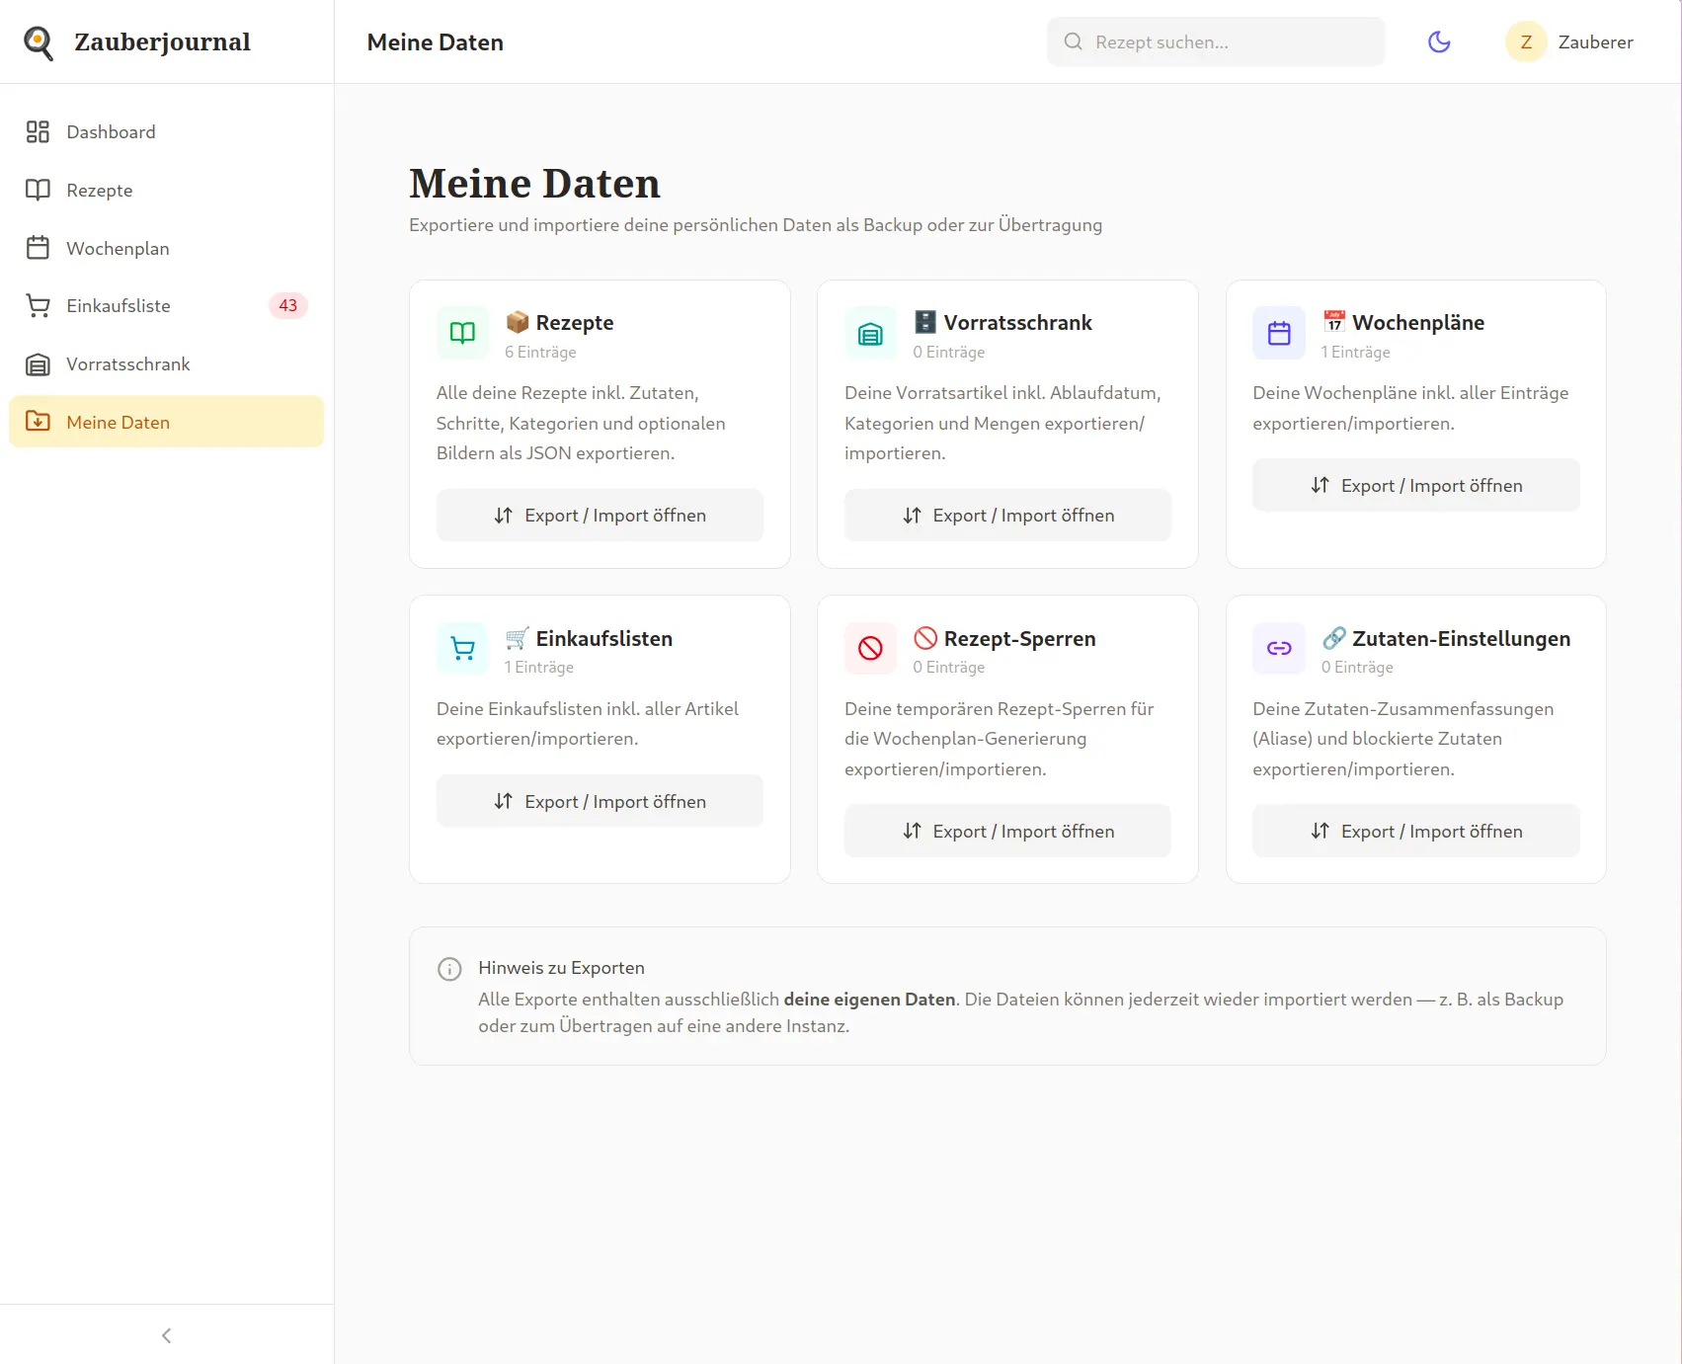Screen dimensions: 1682x1364
Task: Click the purple link icon on Zutaten-Einstellungen card
Action: coord(1279,649)
